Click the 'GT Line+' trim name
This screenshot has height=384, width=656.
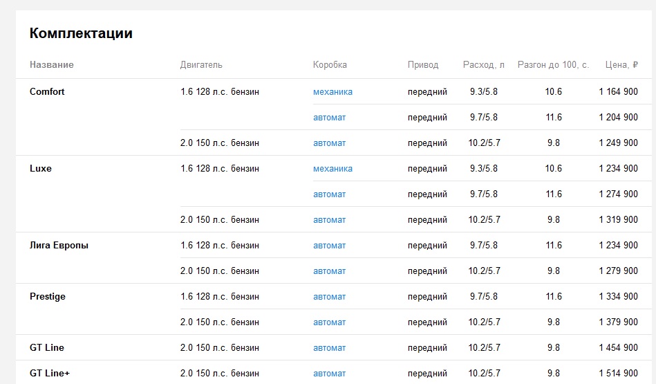(x=49, y=373)
